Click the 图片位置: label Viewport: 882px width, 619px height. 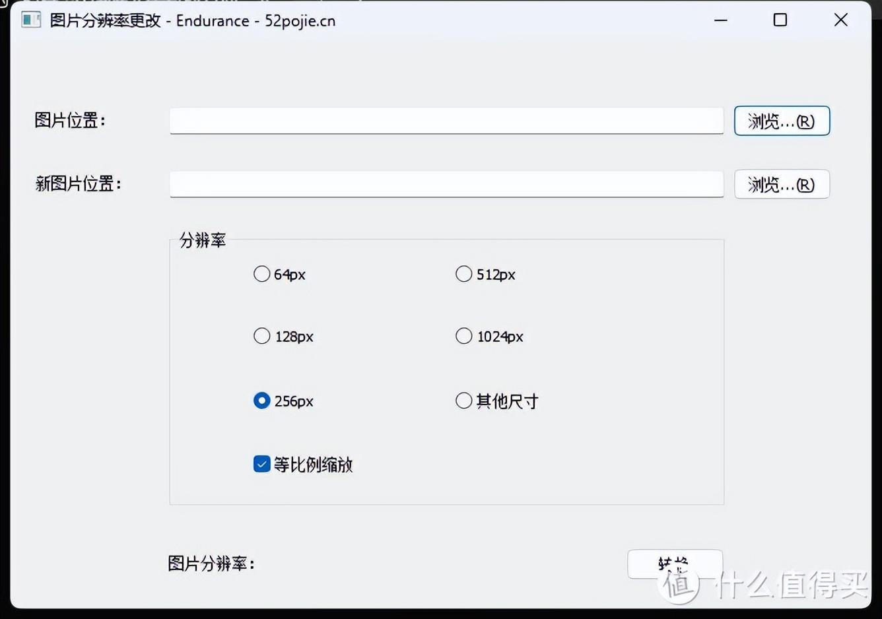(x=70, y=120)
